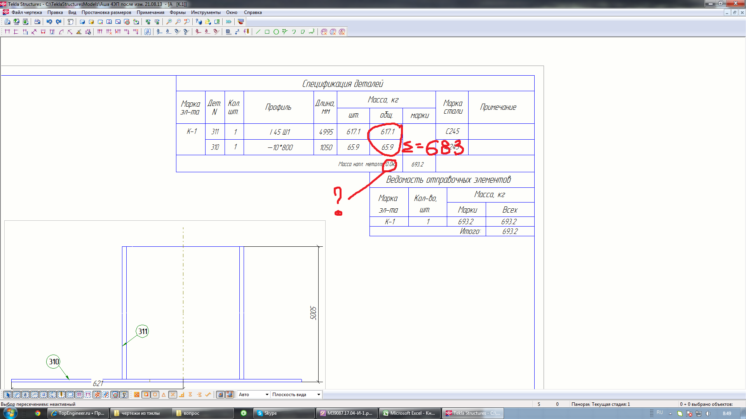Screen dimensions: 746x419
Task: Click the Redo arrow icon
Action: (59, 22)
